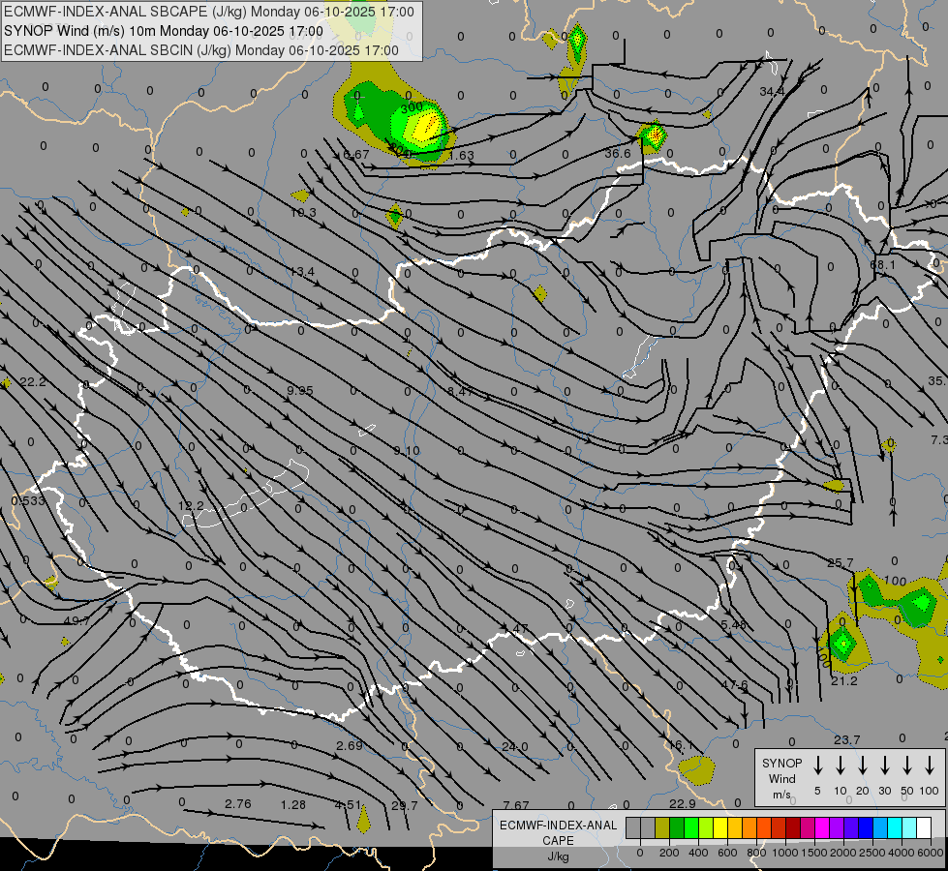Click the SBCIN title line at top
Image resolution: width=948 pixels, height=871 pixels.
click(x=201, y=50)
